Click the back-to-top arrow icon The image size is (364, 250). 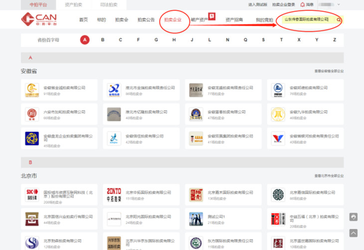pyautogui.click(x=354, y=233)
